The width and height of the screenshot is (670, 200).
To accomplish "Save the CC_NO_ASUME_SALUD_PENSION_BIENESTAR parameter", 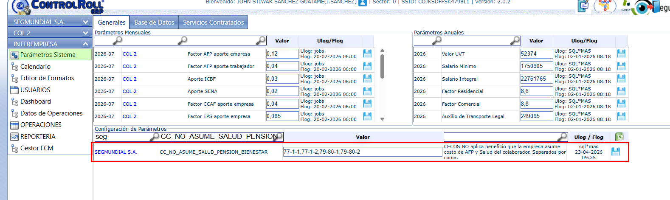I will pos(615,152).
